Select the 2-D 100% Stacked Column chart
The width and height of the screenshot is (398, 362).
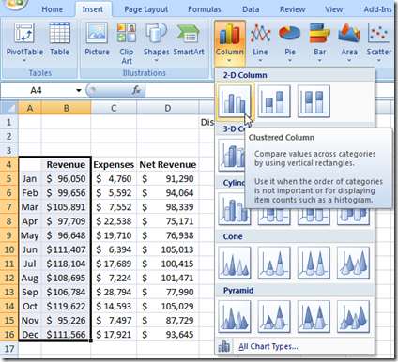(314, 101)
